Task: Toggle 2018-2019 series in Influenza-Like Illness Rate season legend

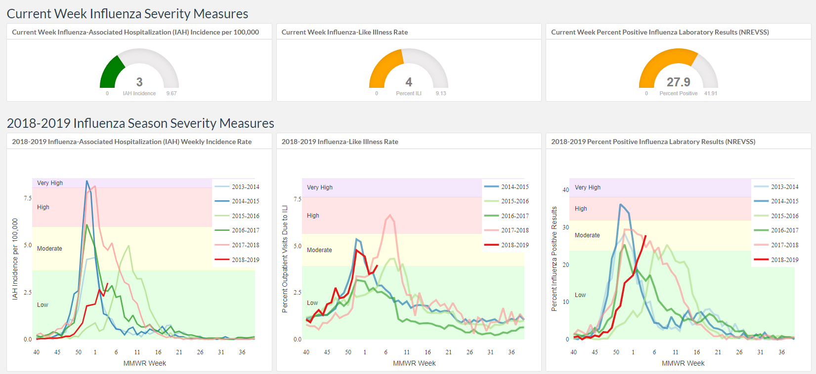Action: [x=507, y=245]
